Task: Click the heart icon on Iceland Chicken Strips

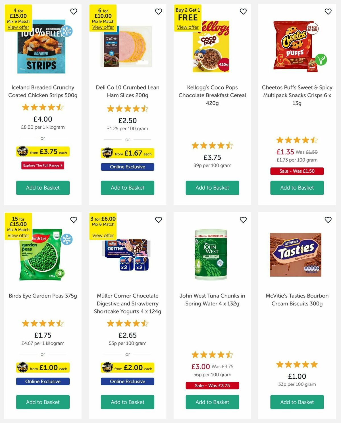Action: (x=74, y=12)
